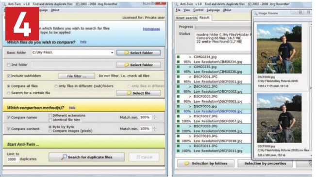Viewport: 316px width, 177px height.
Task: Open Help link beside files question
Action: tap(83, 42)
